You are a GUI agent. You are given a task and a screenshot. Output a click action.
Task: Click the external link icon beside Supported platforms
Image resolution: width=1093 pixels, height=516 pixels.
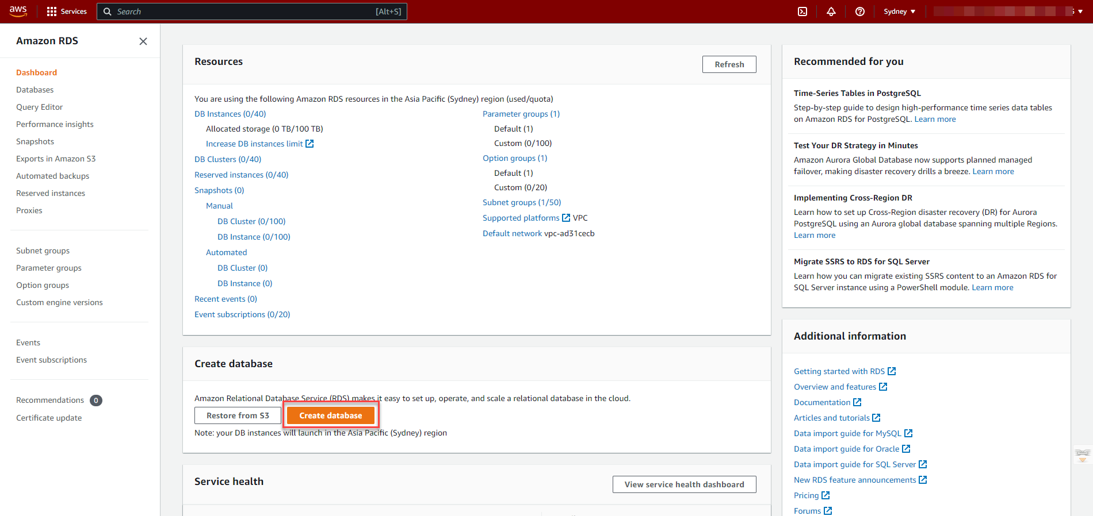[x=566, y=218]
